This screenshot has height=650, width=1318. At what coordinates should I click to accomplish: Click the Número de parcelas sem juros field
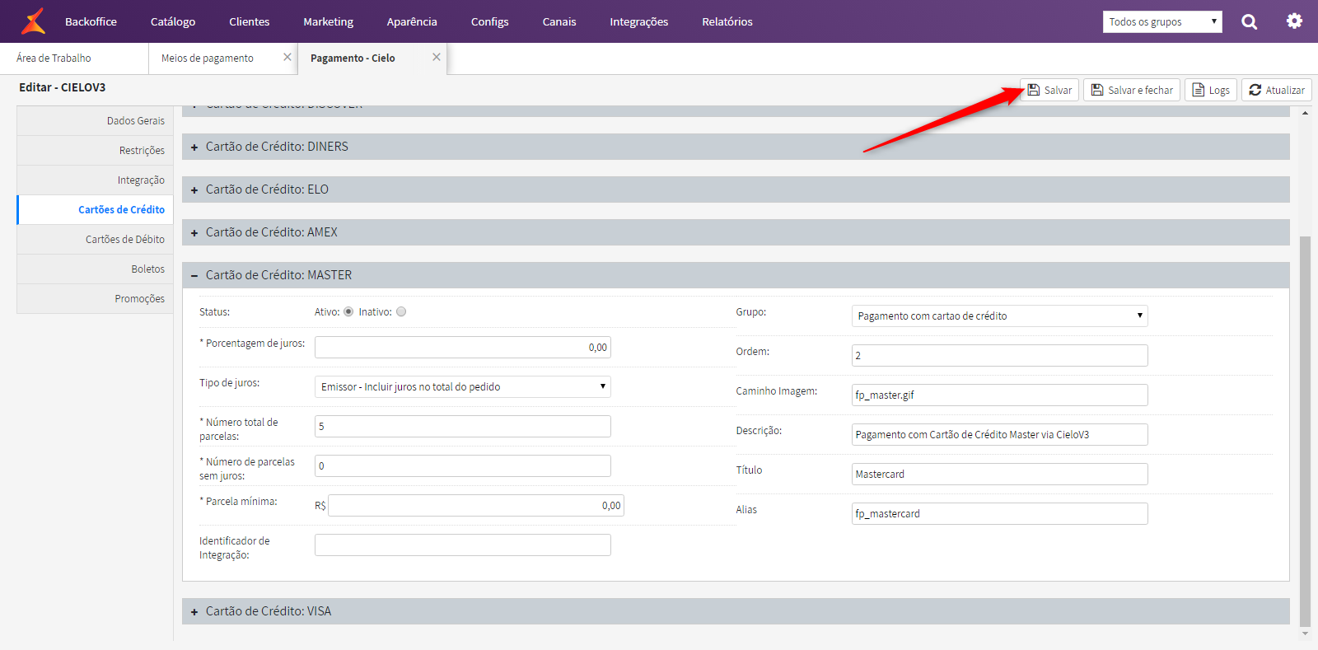(463, 465)
